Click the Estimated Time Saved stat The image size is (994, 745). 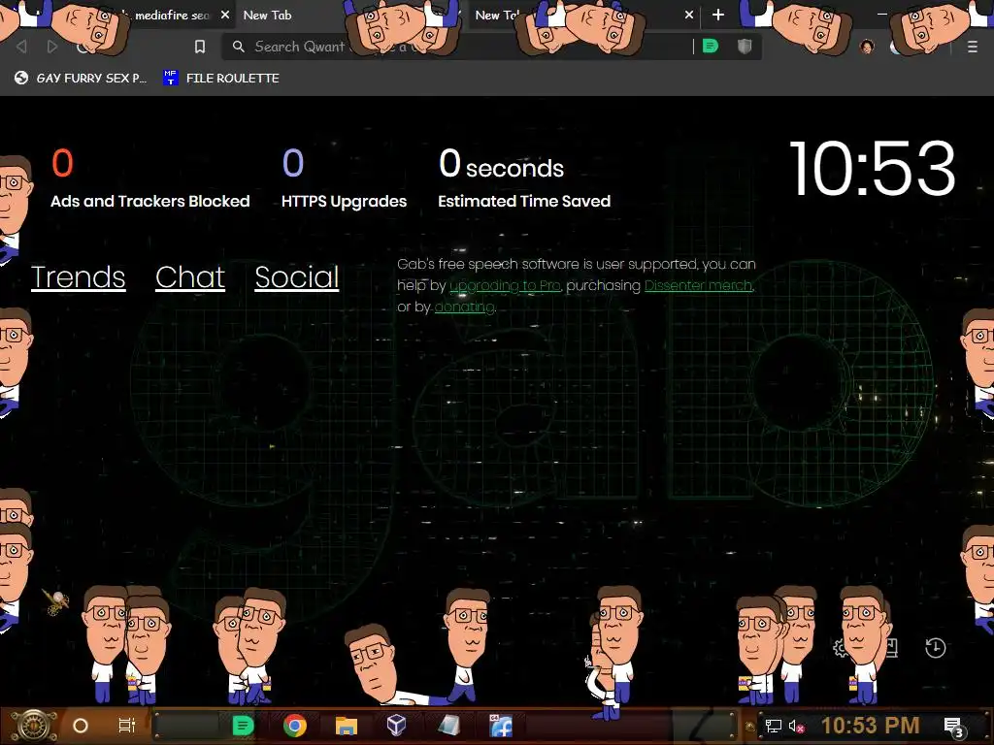pos(524,178)
